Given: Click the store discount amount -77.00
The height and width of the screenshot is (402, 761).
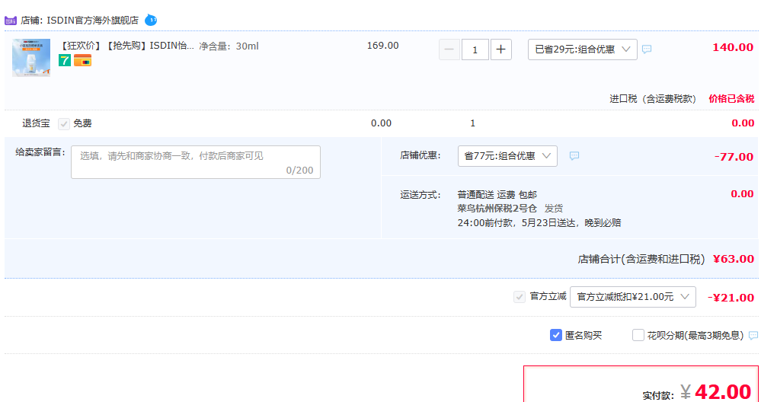Looking at the screenshot, I should pos(734,157).
